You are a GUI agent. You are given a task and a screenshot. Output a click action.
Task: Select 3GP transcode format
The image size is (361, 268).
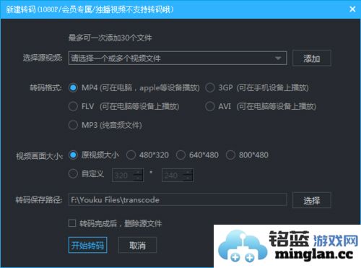tap(210, 87)
